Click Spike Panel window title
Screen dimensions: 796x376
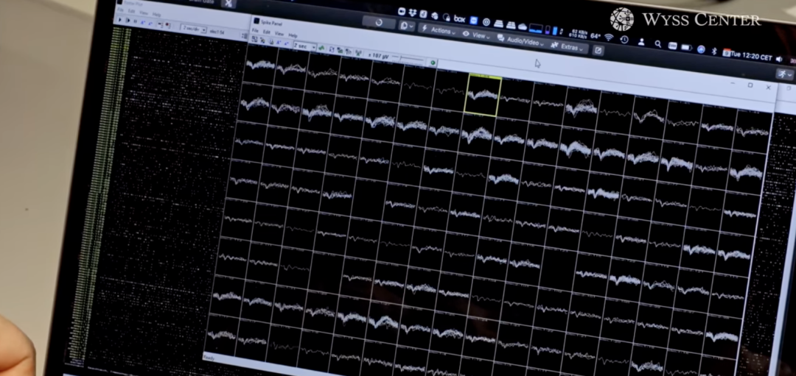pos(271,24)
